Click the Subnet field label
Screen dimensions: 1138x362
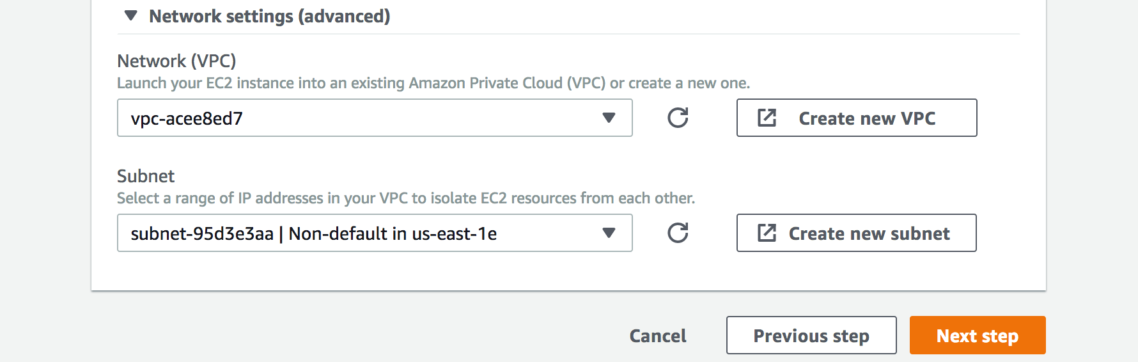pos(146,177)
